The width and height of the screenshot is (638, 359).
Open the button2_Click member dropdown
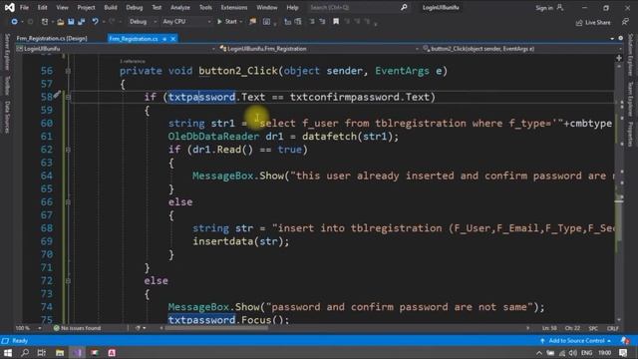(x=522, y=49)
